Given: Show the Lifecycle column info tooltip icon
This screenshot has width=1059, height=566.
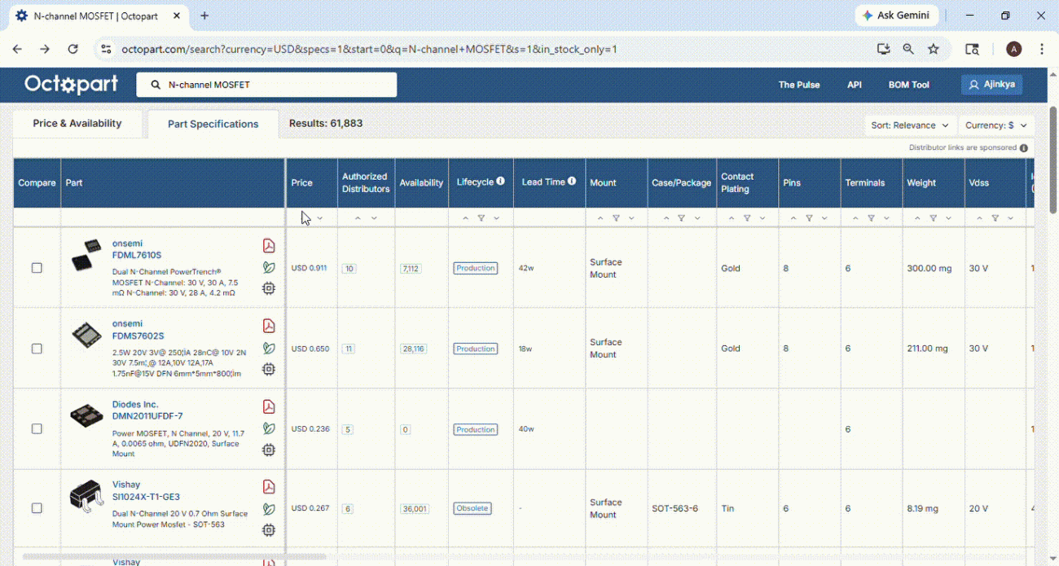Looking at the screenshot, I should pyautogui.click(x=500, y=182).
